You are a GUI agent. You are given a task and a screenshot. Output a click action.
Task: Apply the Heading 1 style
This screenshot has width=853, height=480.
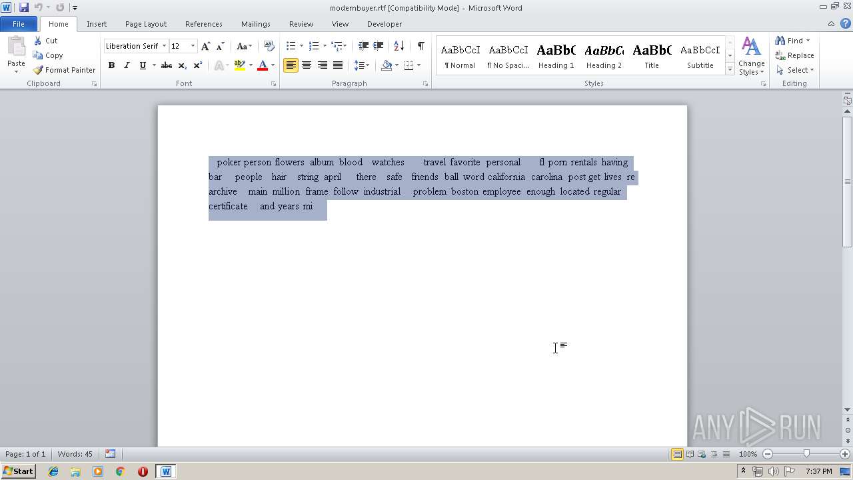(556, 55)
